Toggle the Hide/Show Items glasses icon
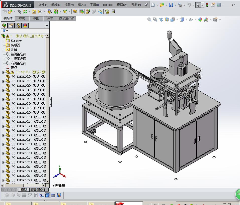The width and height of the screenshot is (240, 205). pyautogui.click(x=191, y=19)
